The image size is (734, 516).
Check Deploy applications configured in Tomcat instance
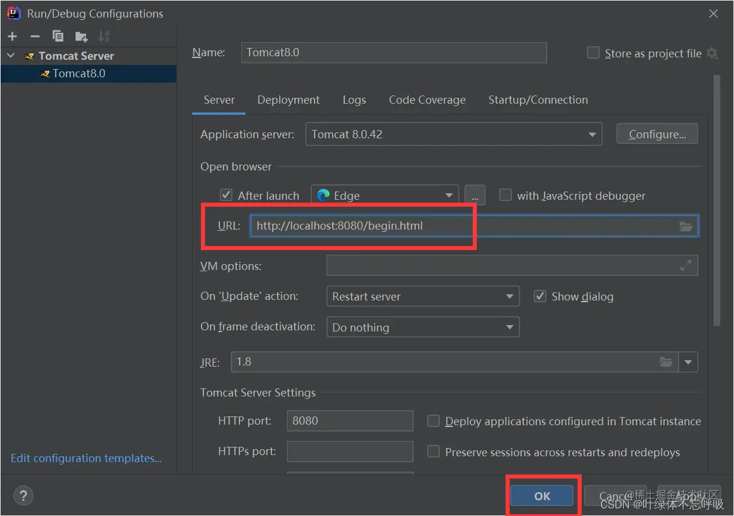click(x=433, y=421)
